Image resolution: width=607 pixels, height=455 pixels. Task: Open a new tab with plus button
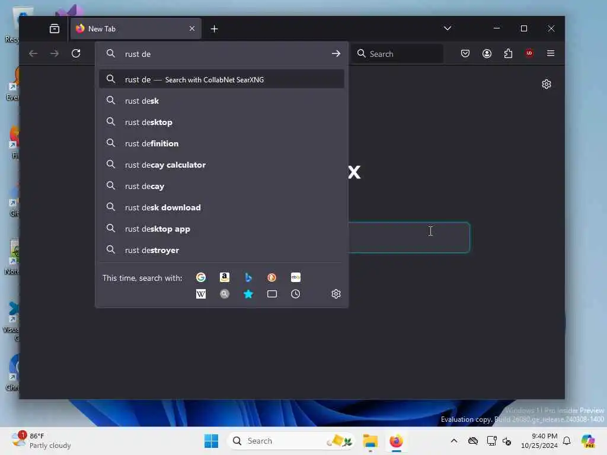(214, 29)
